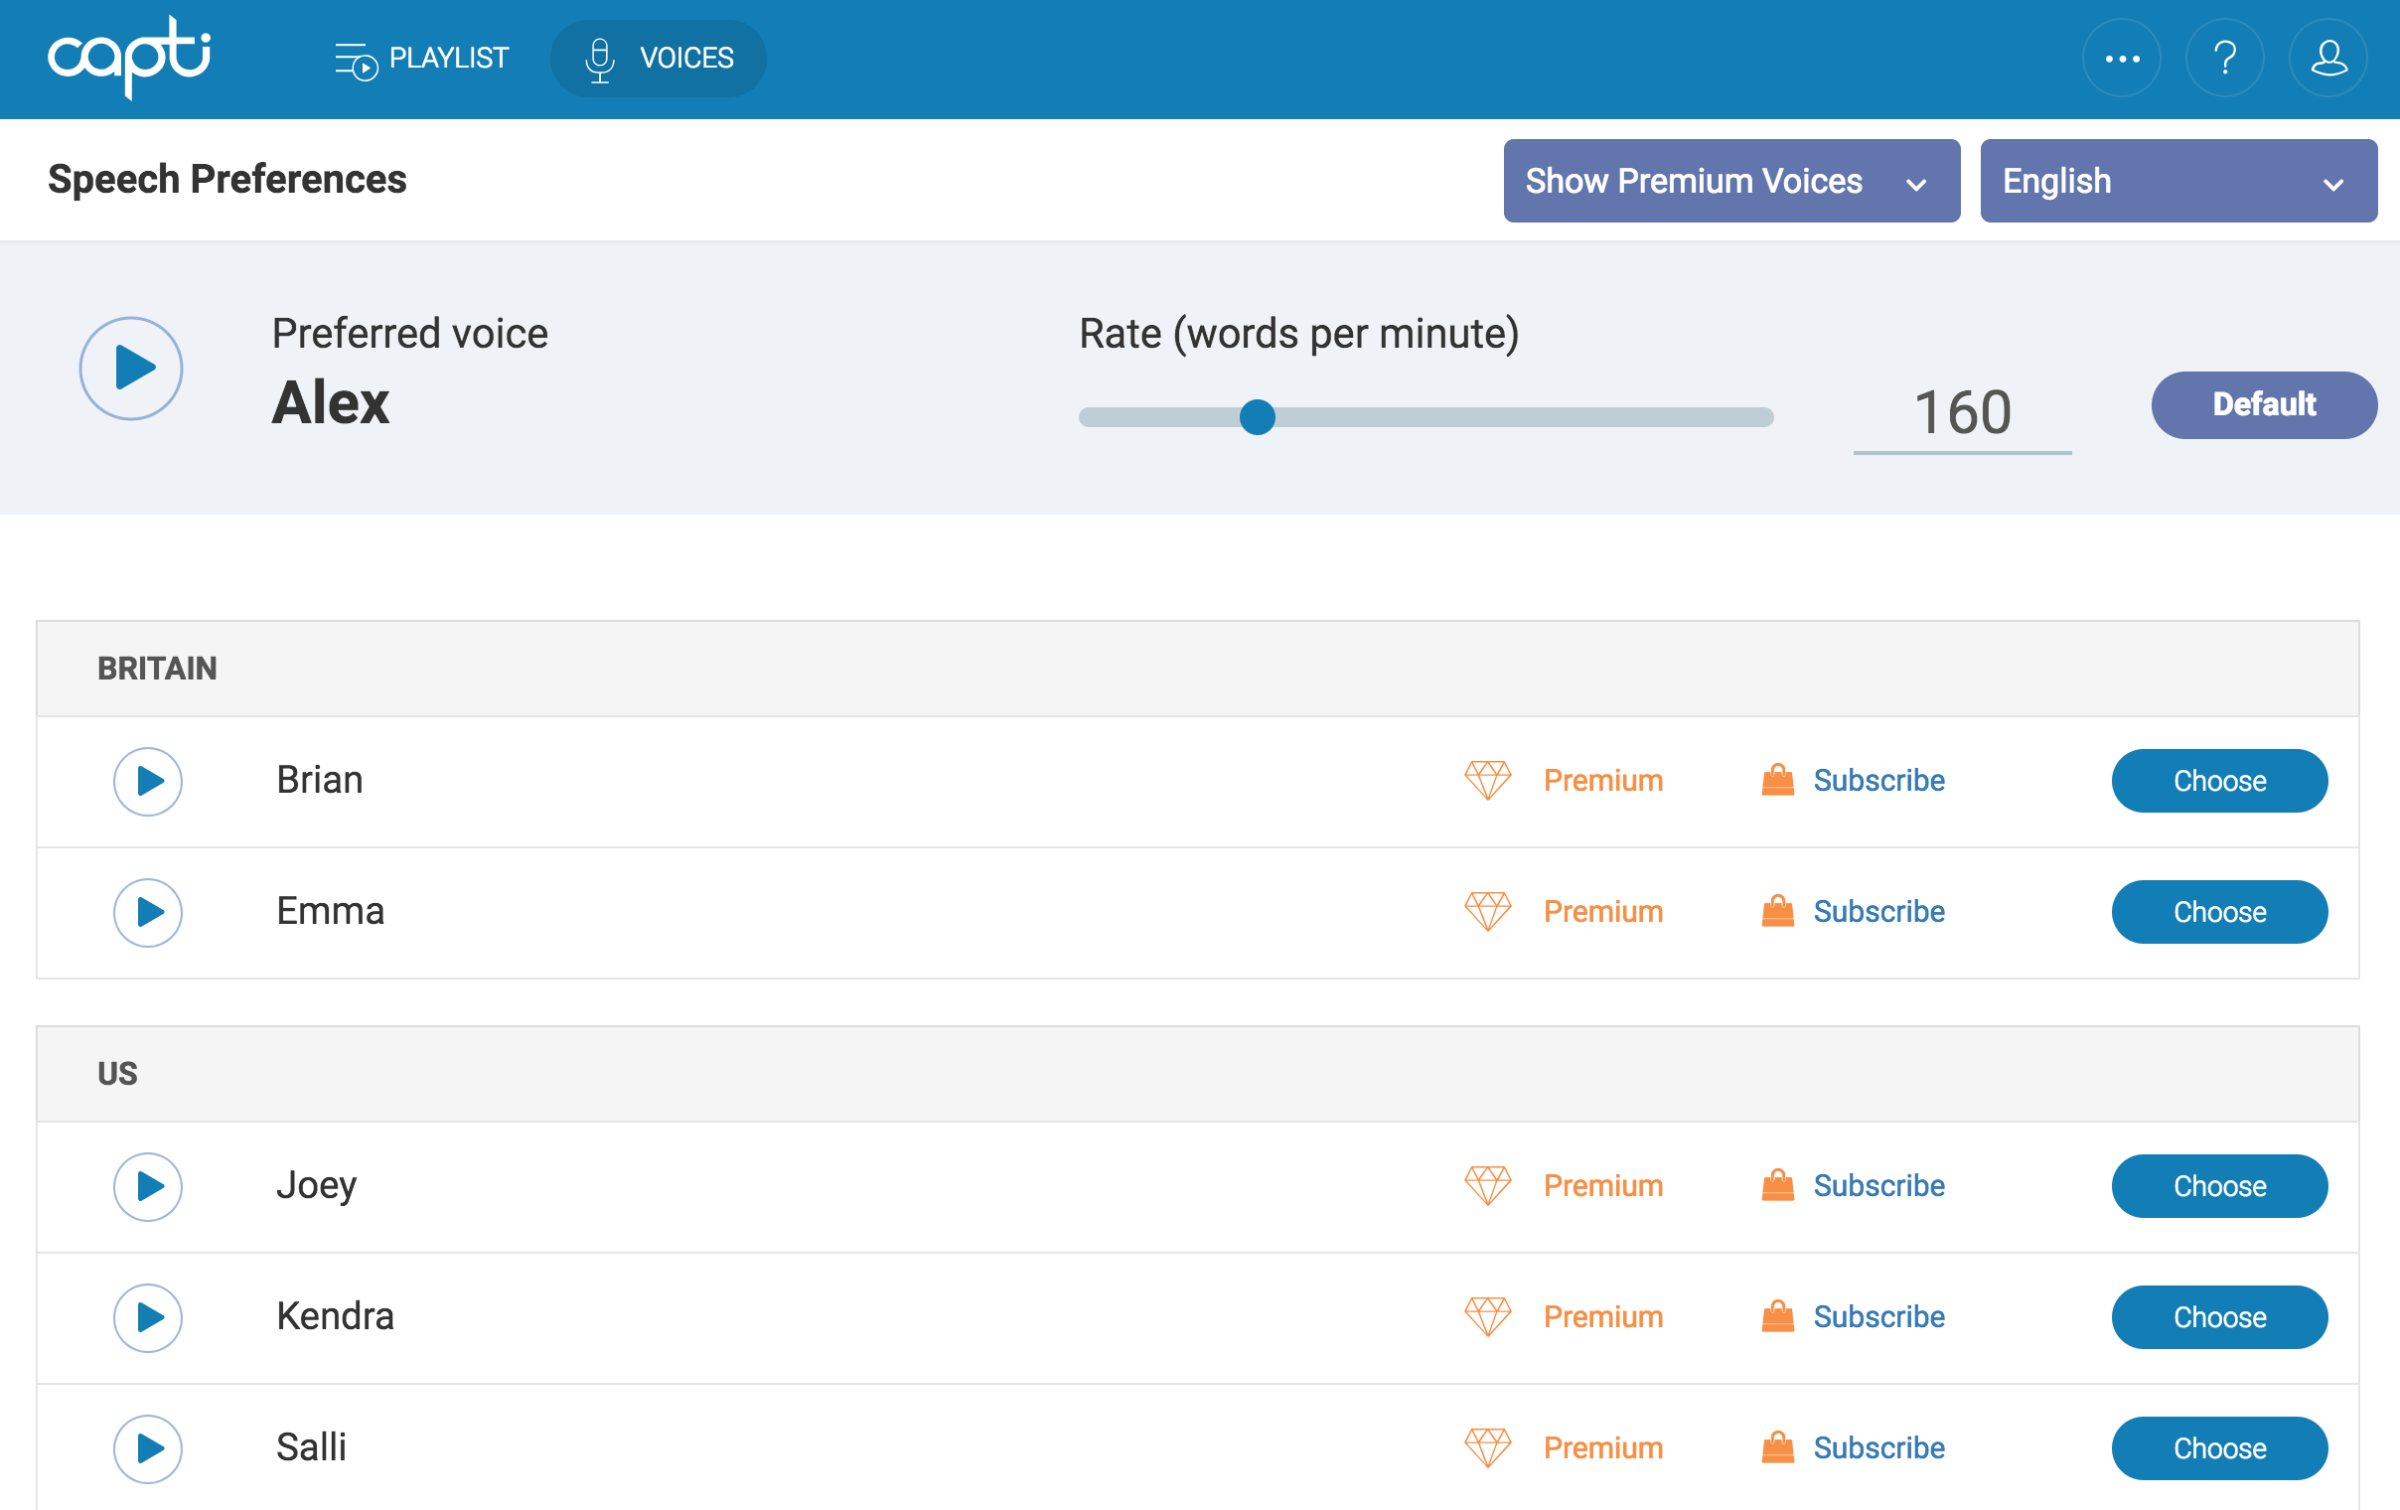The width and height of the screenshot is (2400, 1510).
Task: Open the Subscribe link for Joey
Action: 1878,1186
